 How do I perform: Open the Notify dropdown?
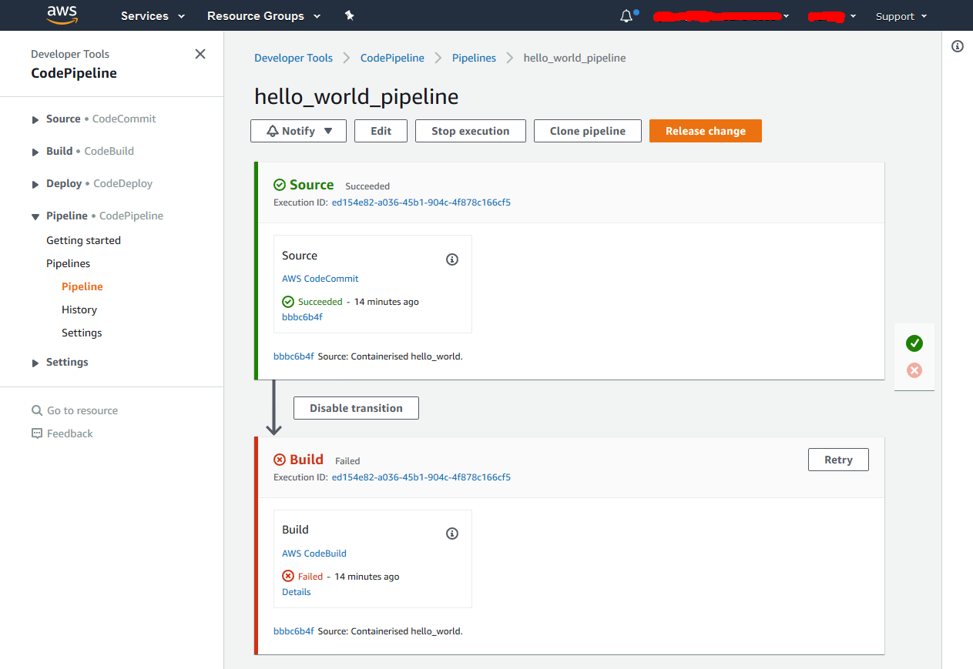[298, 130]
